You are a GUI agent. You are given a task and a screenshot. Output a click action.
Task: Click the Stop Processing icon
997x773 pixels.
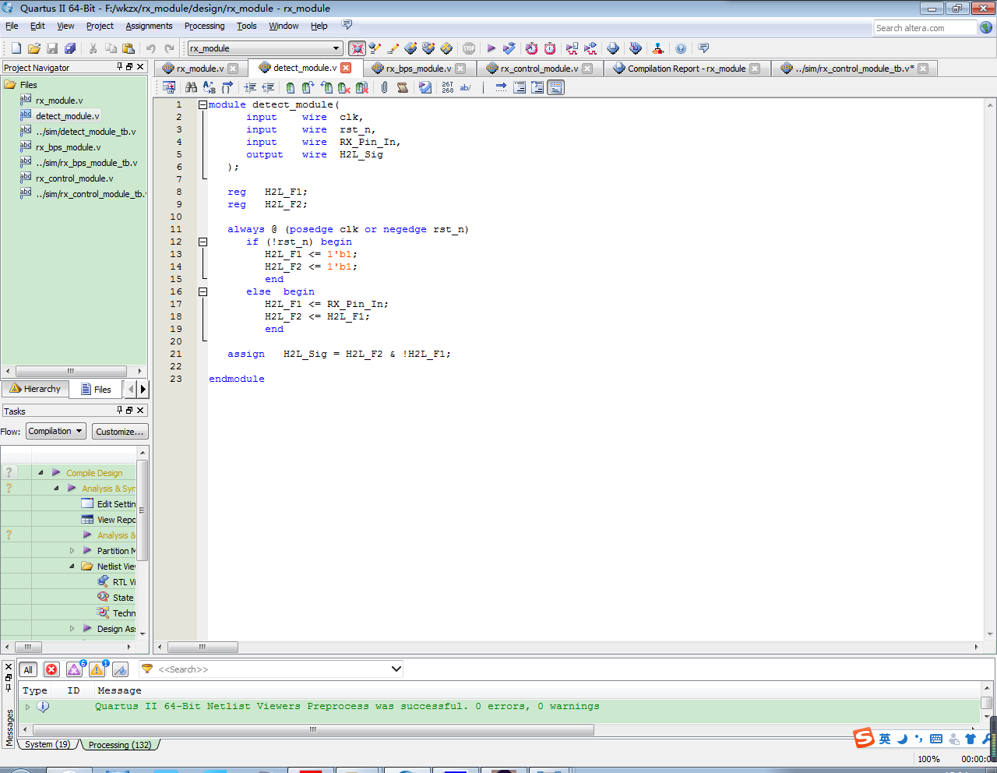click(469, 48)
